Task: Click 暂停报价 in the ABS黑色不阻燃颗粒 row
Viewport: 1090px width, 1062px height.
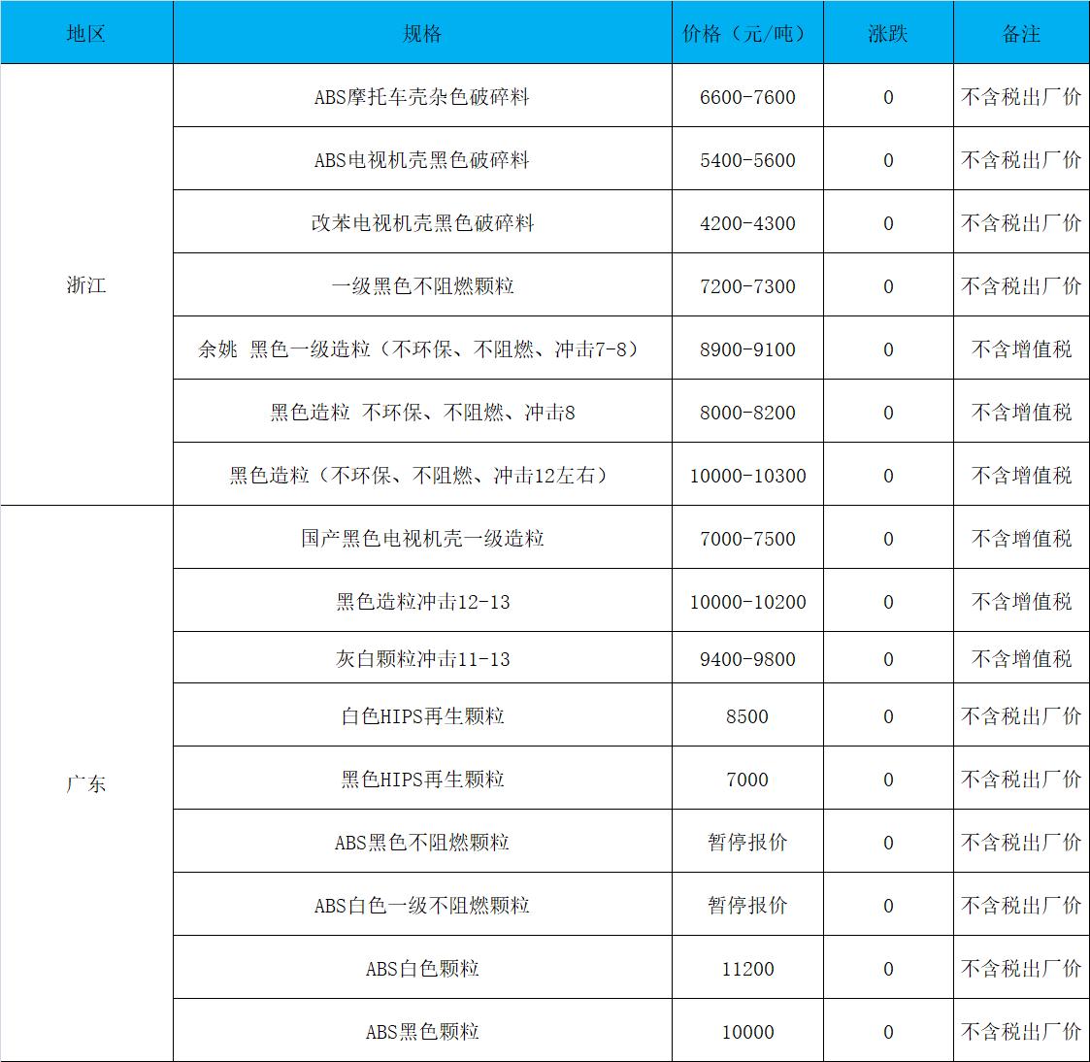Action: pyautogui.click(x=746, y=843)
